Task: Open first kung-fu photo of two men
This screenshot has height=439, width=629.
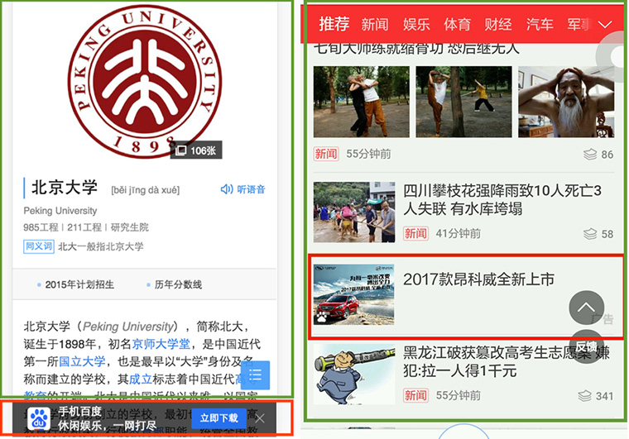Action: pyautogui.click(x=362, y=102)
